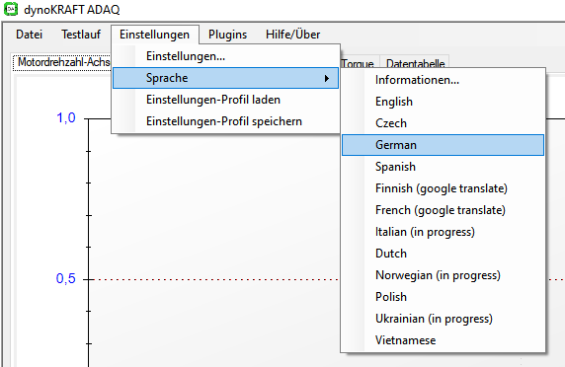Close the Einstellungen menu
The image size is (565, 367).
[155, 35]
